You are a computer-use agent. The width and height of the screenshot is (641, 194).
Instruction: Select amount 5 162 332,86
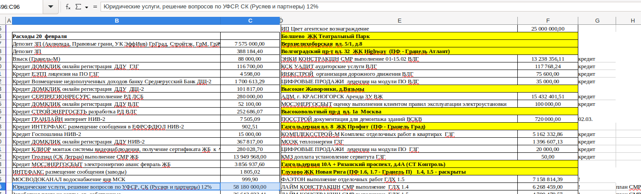click(x=548, y=134)
